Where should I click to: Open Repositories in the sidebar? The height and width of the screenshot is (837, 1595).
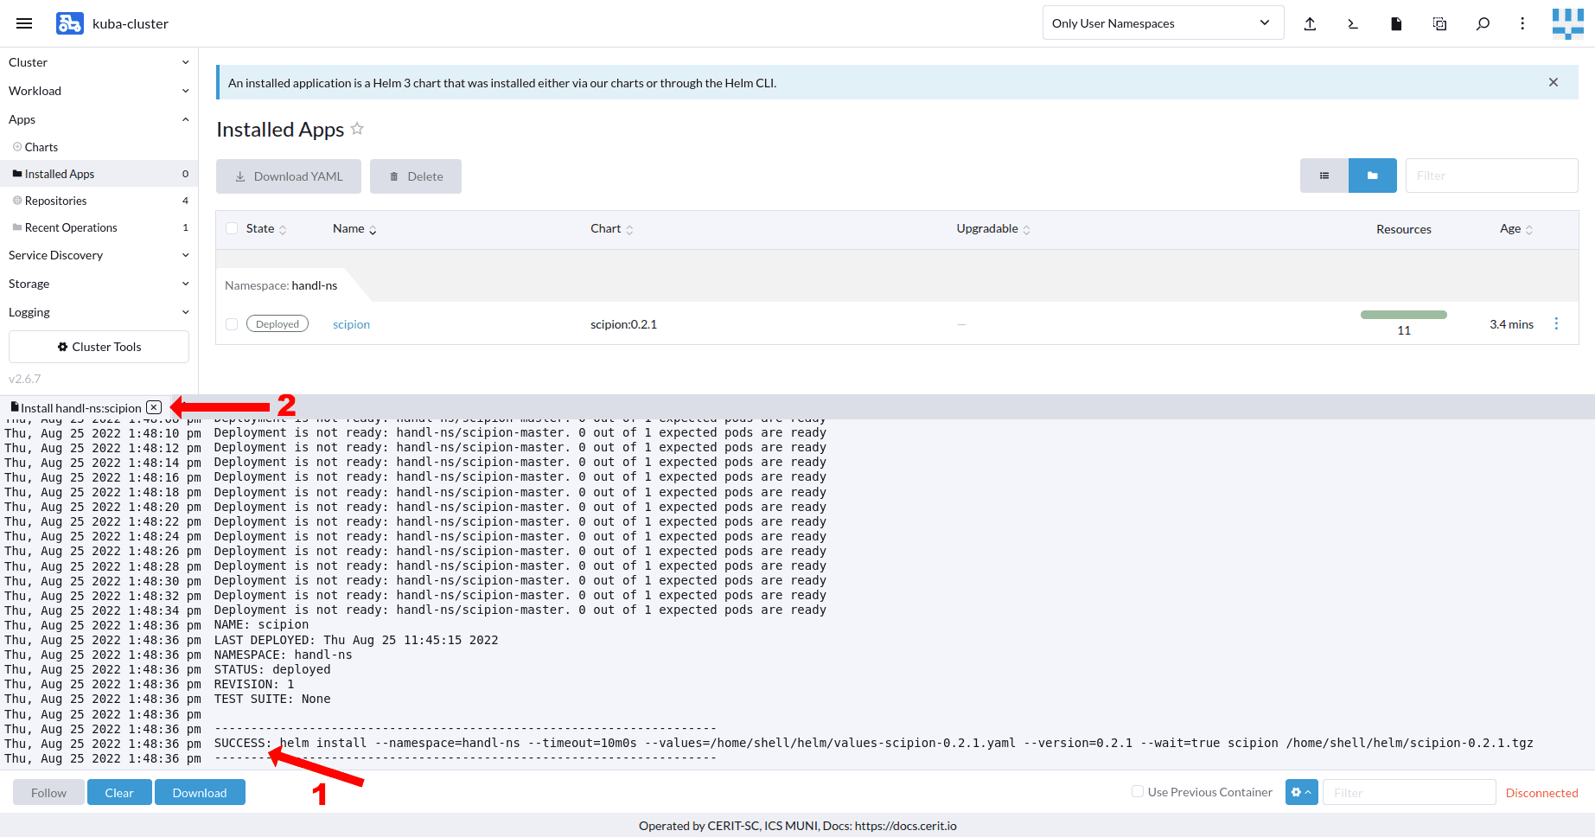click(x=56, y=201)
